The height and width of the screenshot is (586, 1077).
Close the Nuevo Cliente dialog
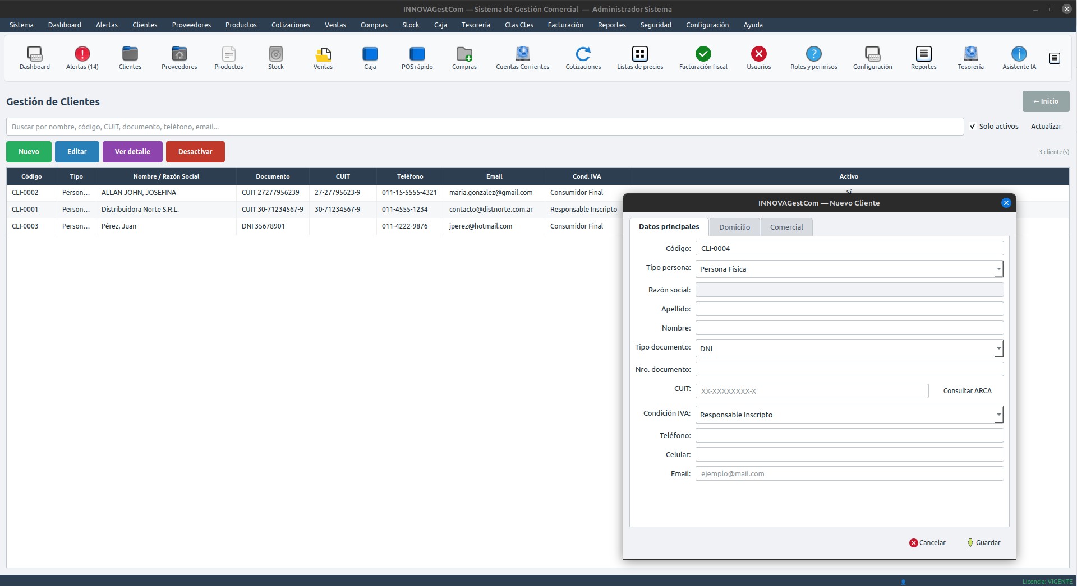point(1006,203)
